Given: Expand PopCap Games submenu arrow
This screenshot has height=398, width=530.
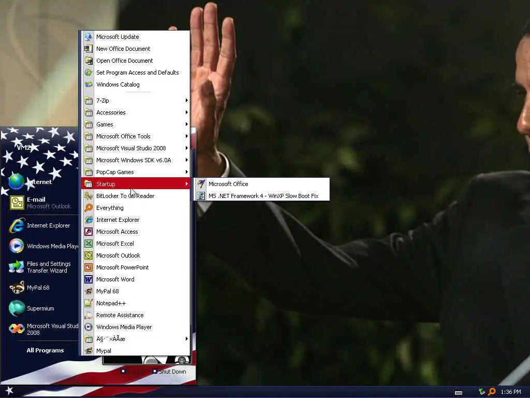Looking at the screenshot, I should coord(186,172).
